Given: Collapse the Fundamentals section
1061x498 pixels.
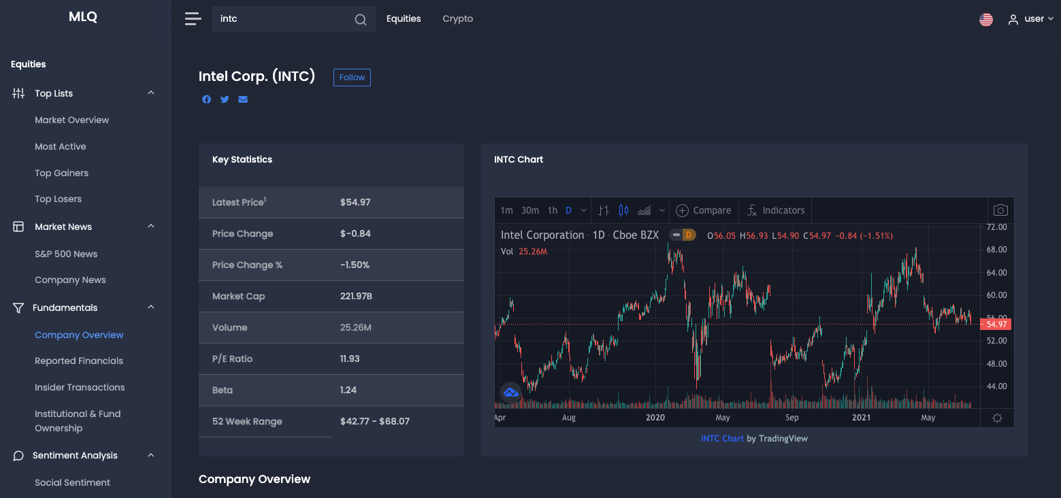Looking at the screenshot, I should [151, 307].
